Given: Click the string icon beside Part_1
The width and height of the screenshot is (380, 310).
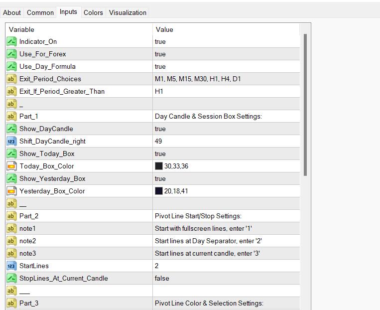Looking at the screenshot, I should 11,116.
